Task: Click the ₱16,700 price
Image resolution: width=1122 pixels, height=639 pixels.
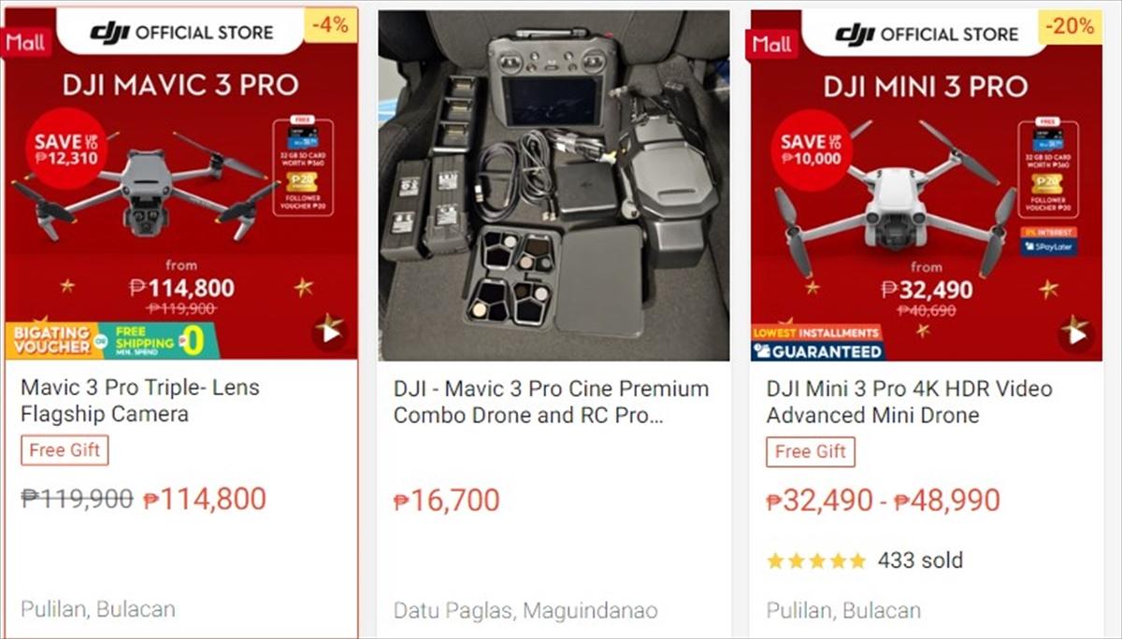Action: 447,500
